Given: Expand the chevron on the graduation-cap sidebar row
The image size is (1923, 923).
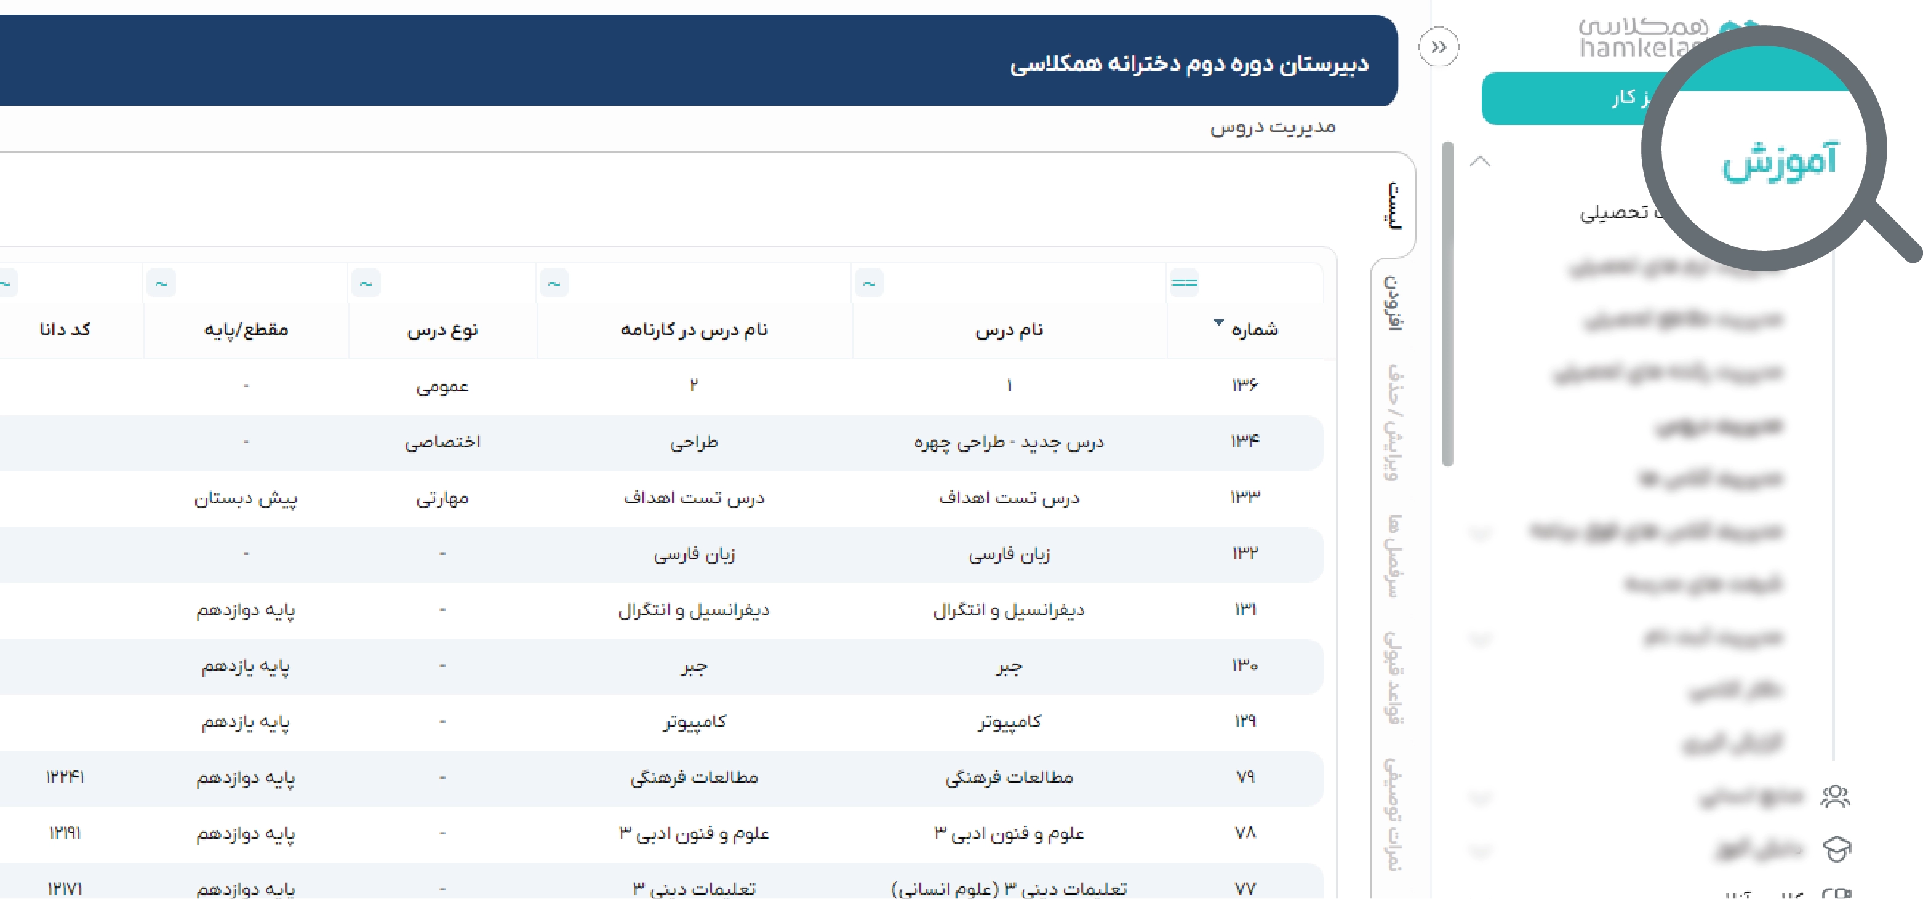Looking at the screenshot, I should point(1479,850).
